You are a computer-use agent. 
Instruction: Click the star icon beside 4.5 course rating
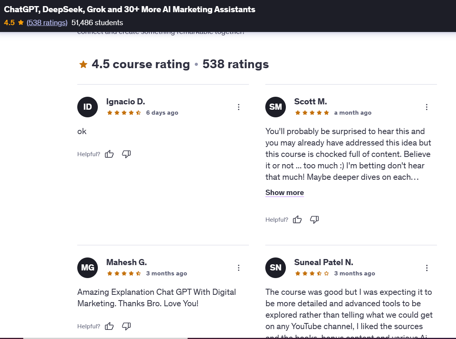coord(83,64)
